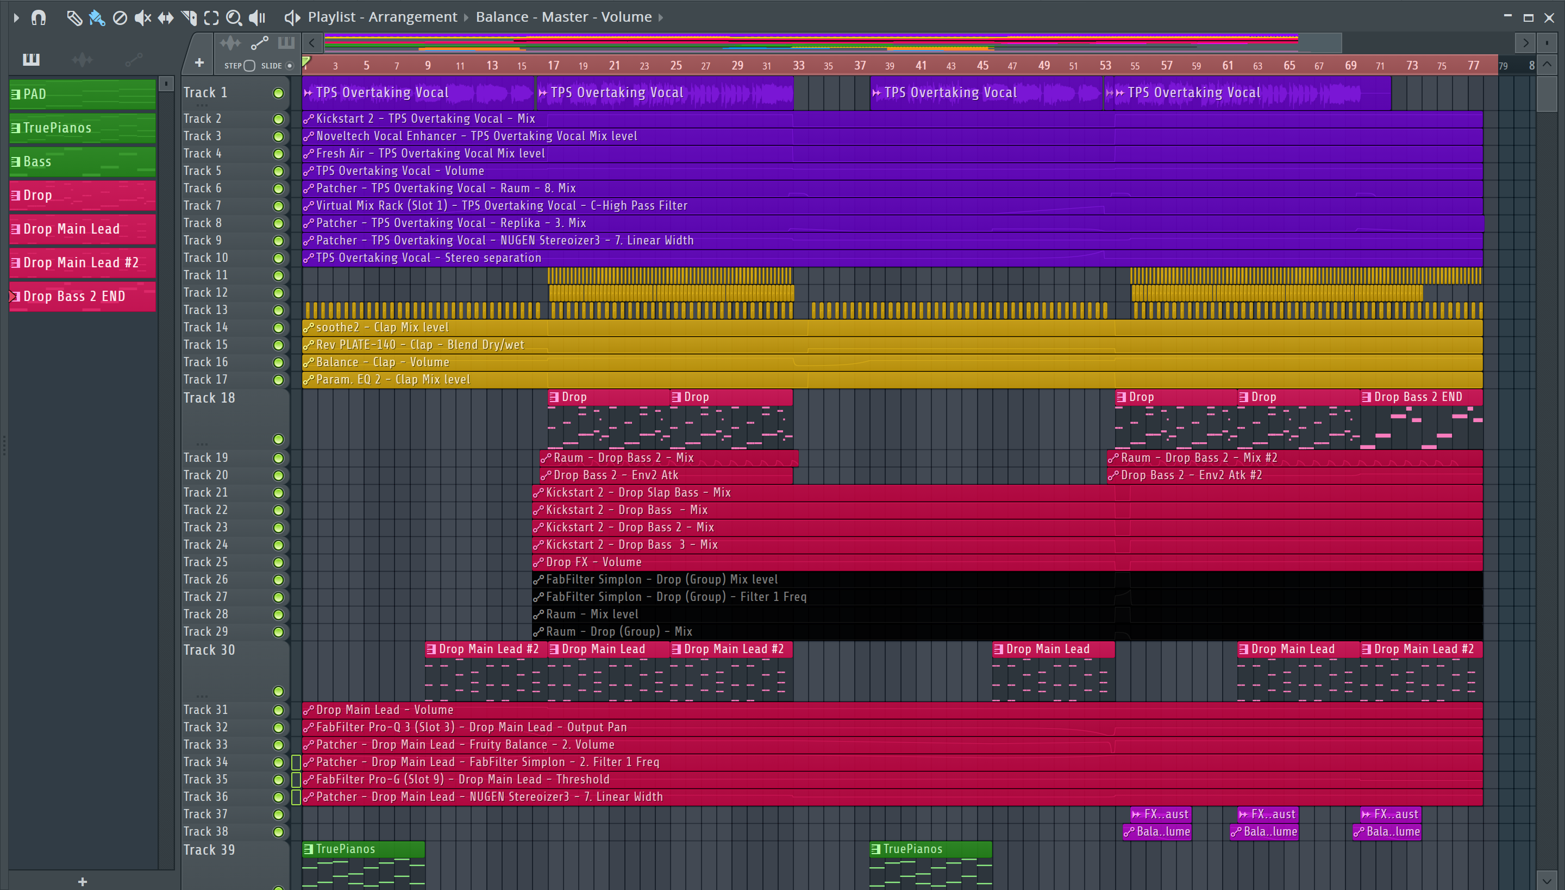This screenshot has width=1565, height=890.
Task: Show automation clips in the picker panel
Action: (133, 59)
